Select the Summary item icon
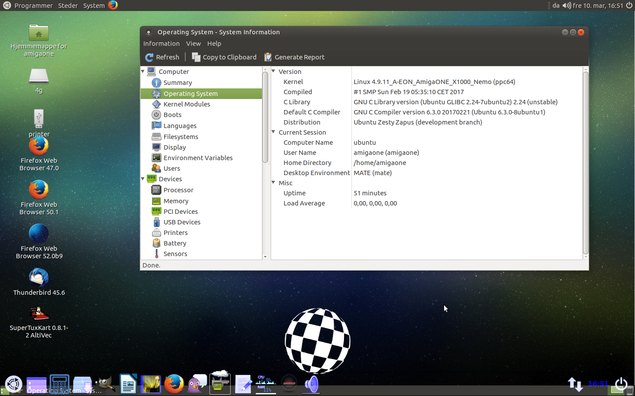The height and width of the screenshot is (396, 635). 156,83
